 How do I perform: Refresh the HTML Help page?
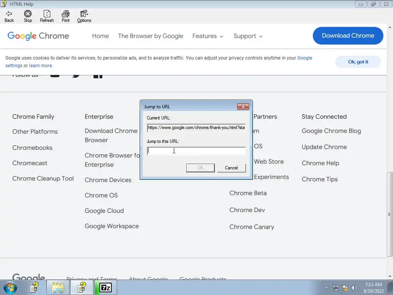47,17
